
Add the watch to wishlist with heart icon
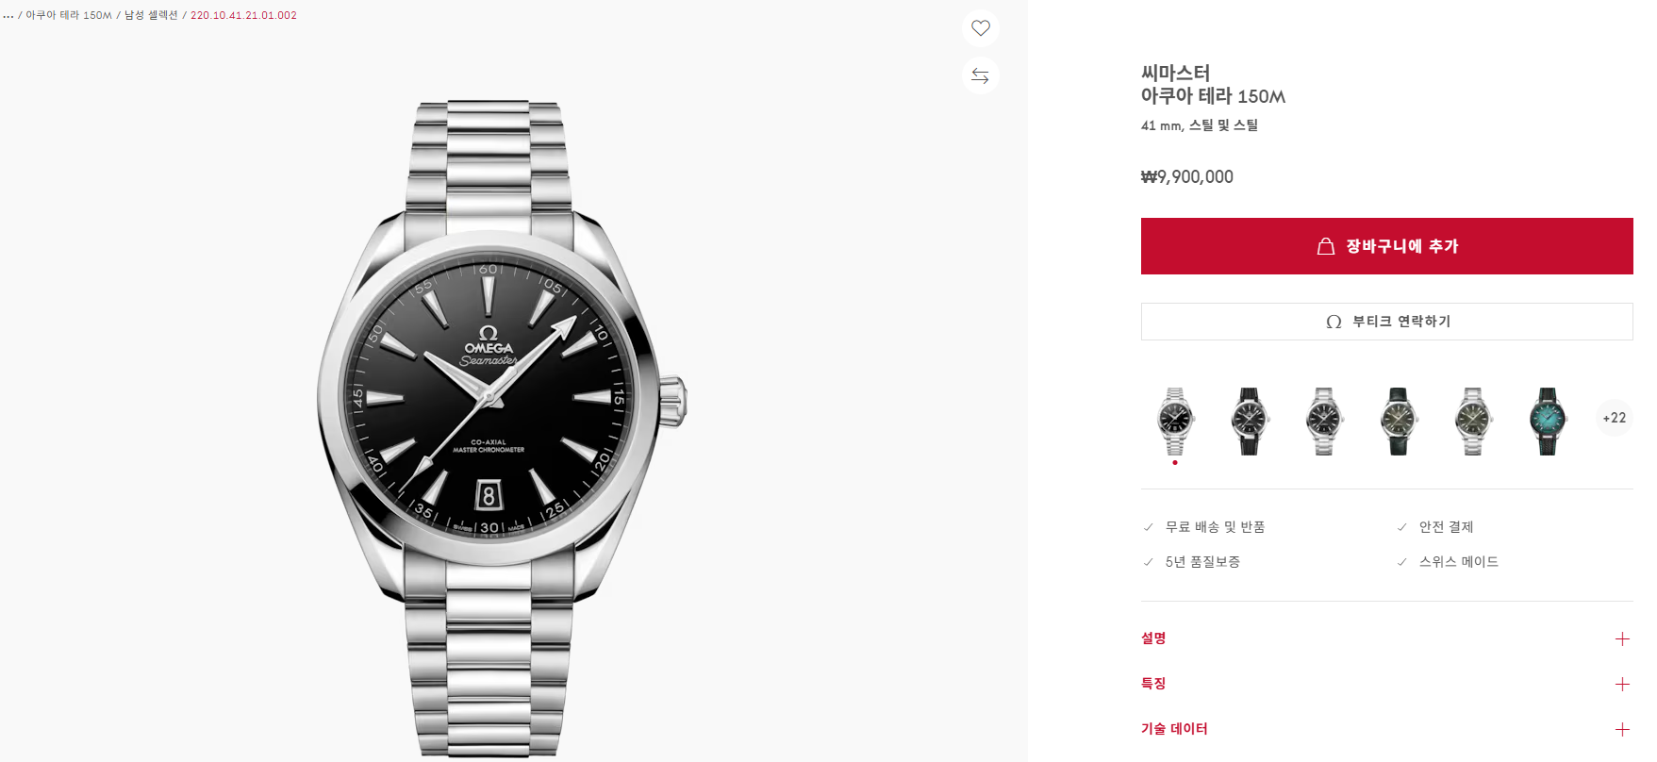[981, 28]
